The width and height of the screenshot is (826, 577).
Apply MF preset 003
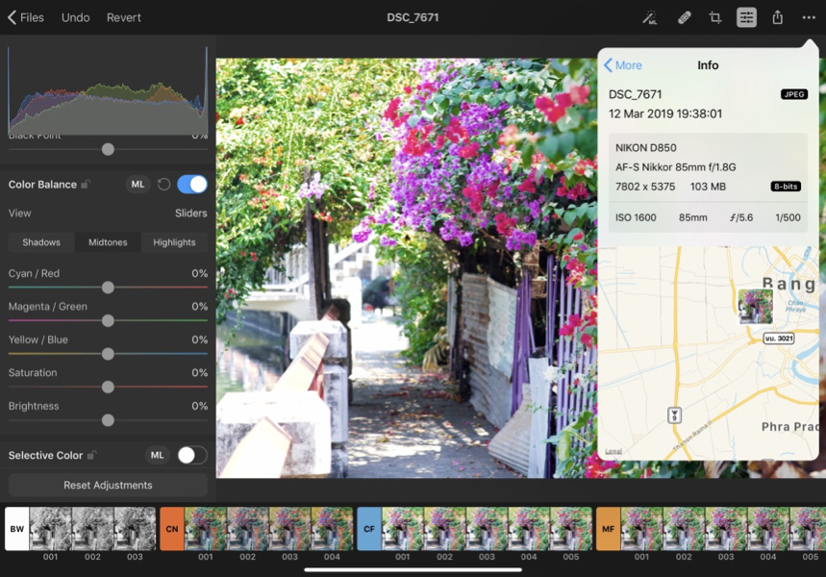coord(726,529)
